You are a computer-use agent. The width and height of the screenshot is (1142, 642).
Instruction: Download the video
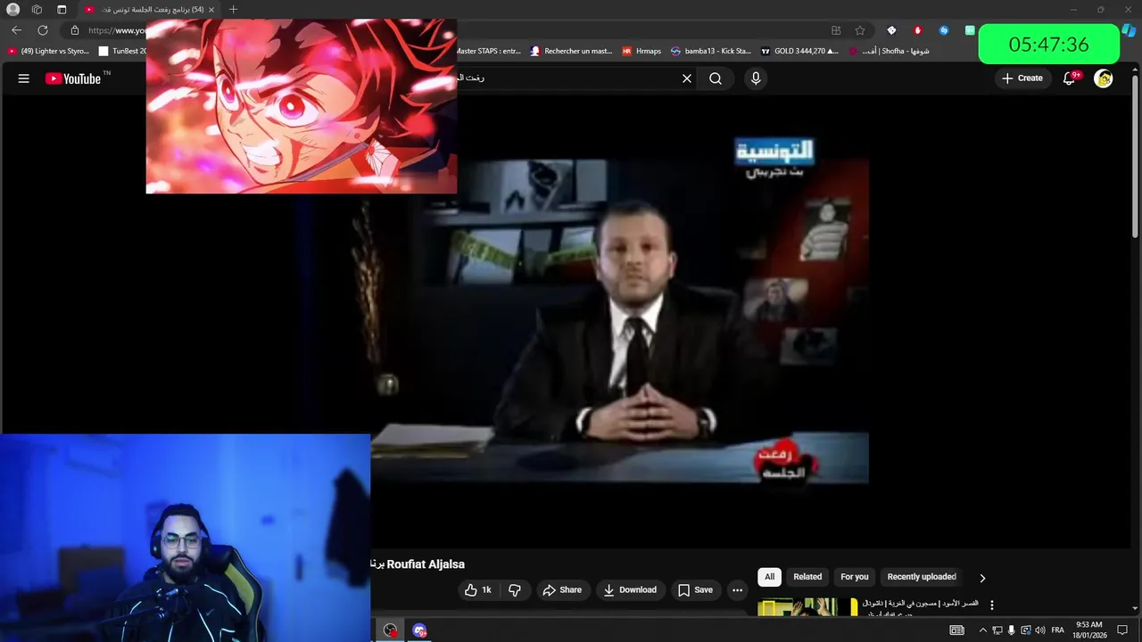[630, 590]
